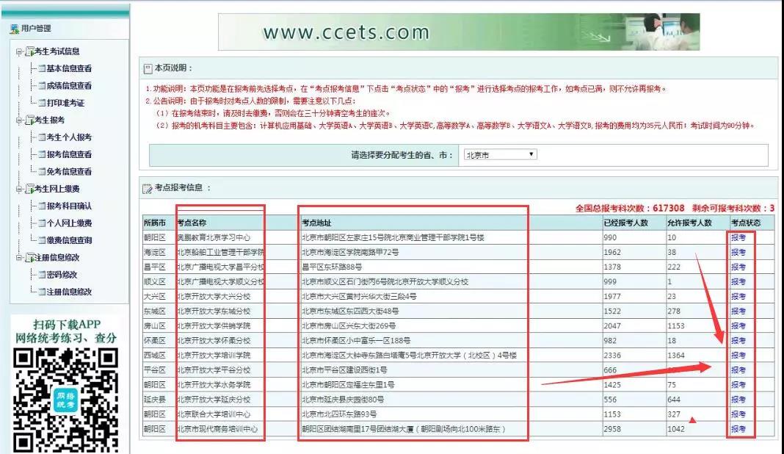Click 报考 link for 奥鹏教育北京学习中心
This screenshot has height=454, width=784.
[x=738, y=237]
